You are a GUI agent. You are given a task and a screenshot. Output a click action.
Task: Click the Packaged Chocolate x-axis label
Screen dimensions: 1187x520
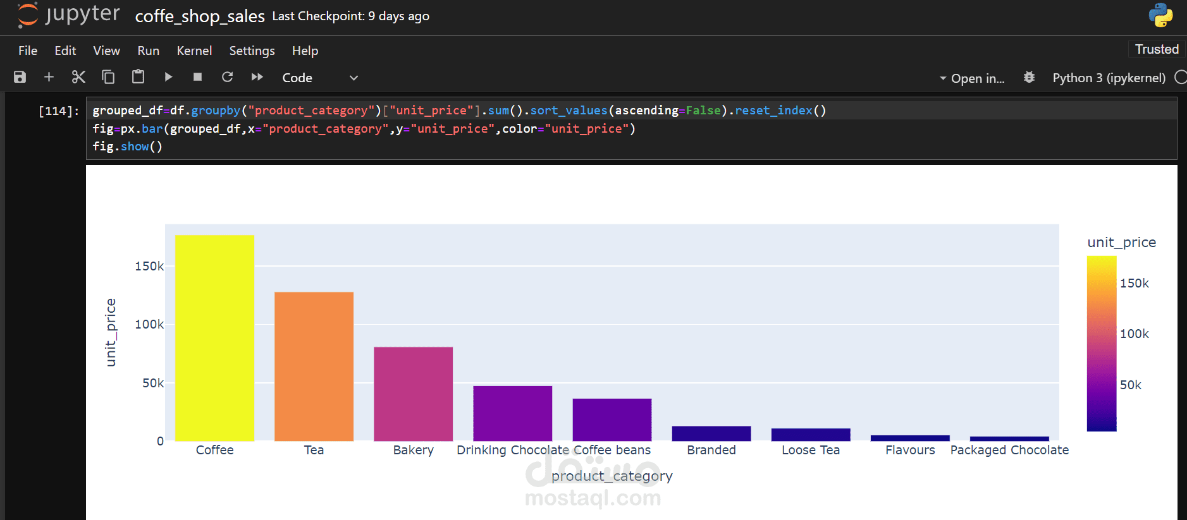(x=1009, y=450)
